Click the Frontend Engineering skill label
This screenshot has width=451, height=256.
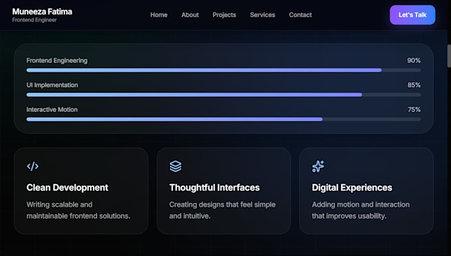click(x=57, y=61)
